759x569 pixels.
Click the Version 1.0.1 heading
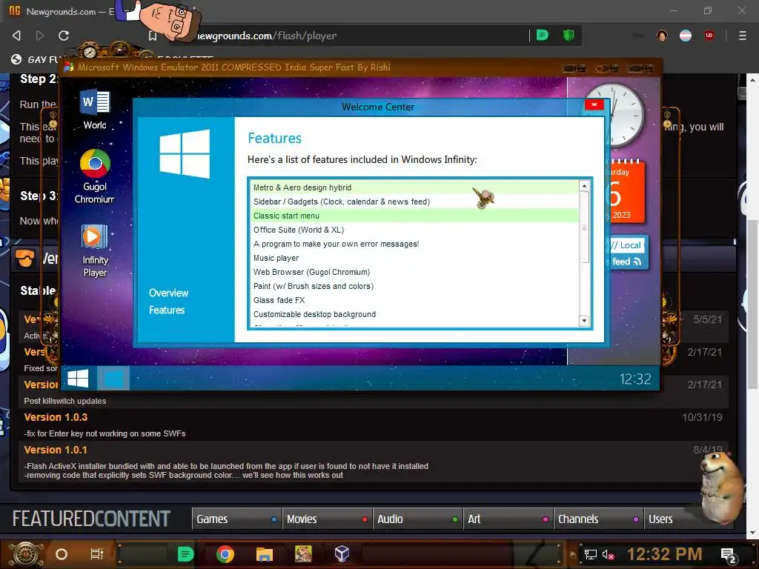point(56,450)
